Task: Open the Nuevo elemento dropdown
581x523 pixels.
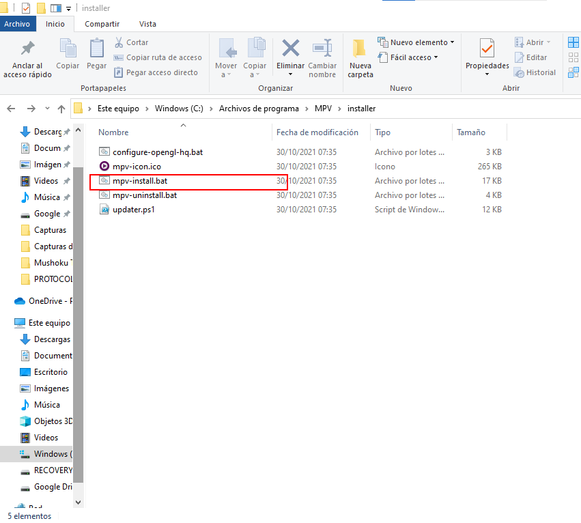Action: pos(416,42)
